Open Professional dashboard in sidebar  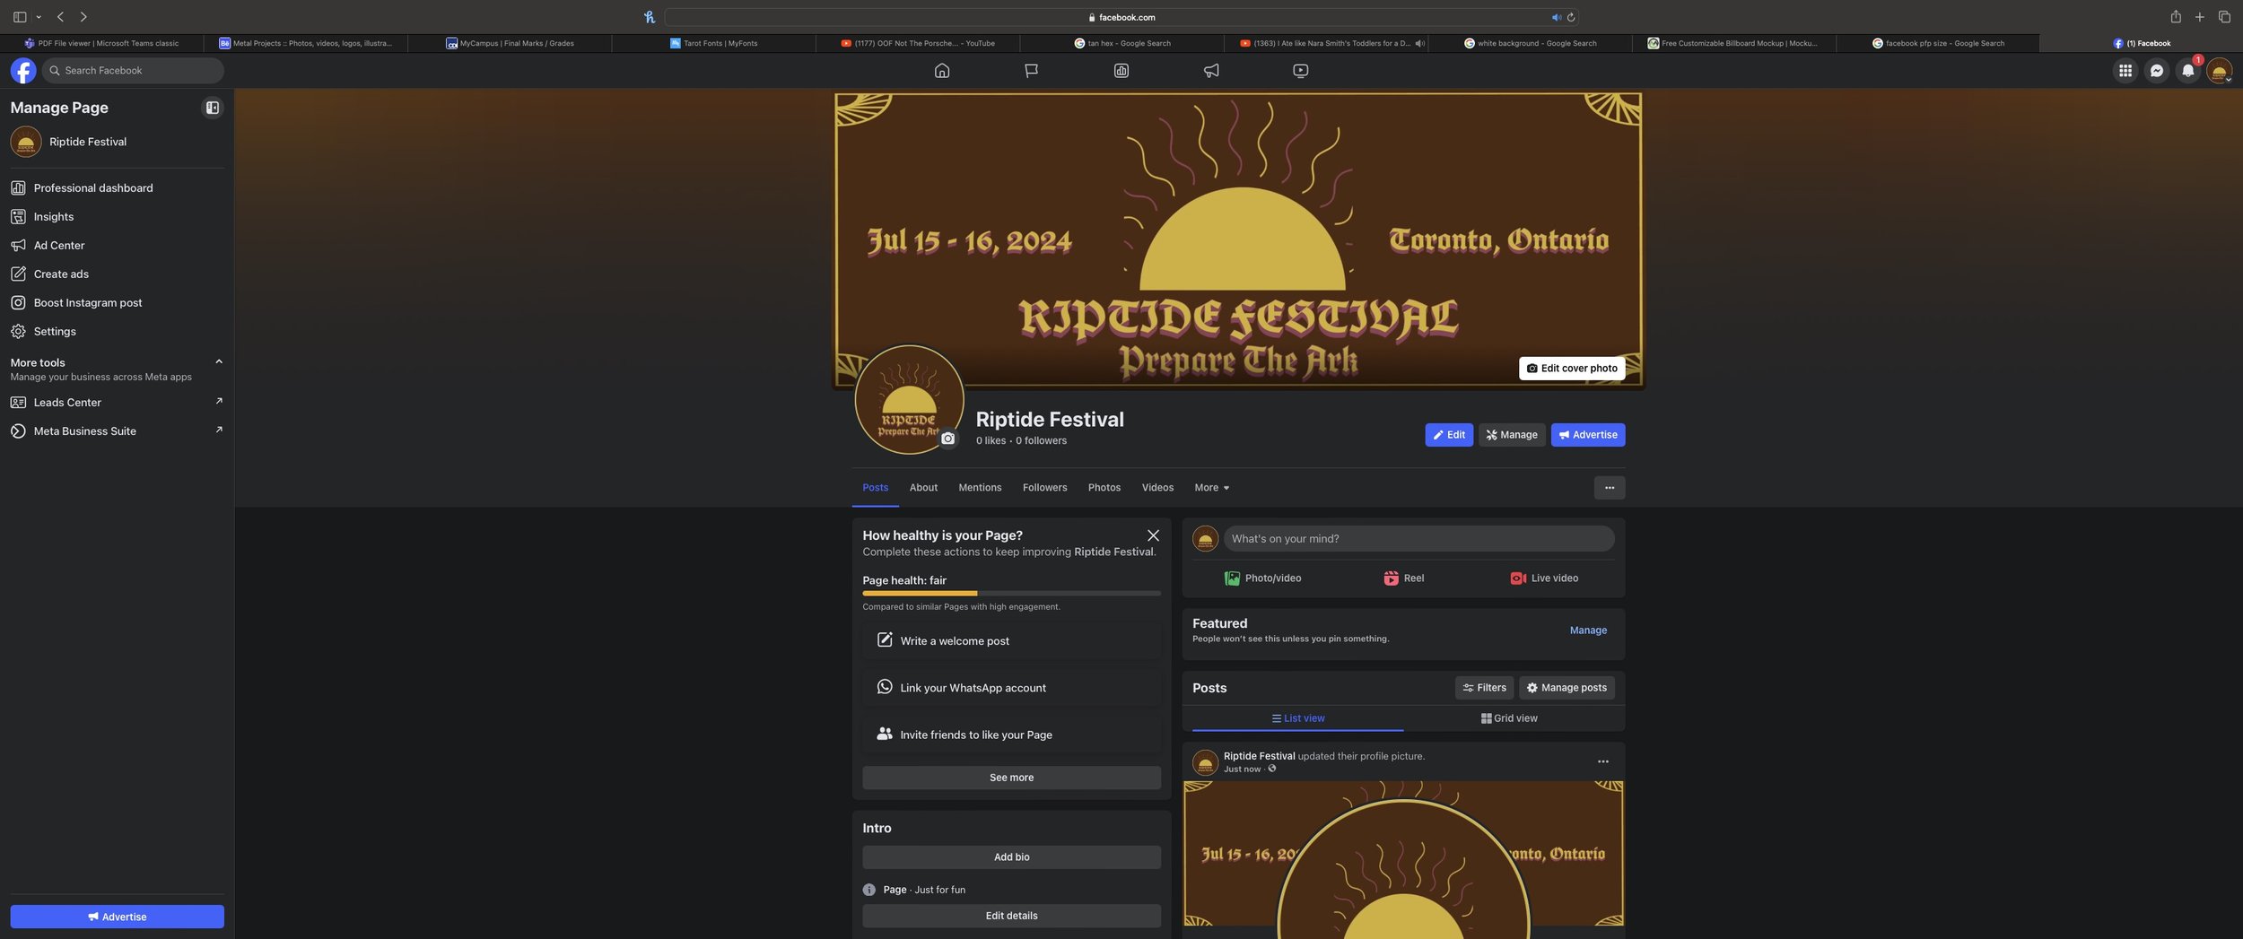[x=117, y=187]
